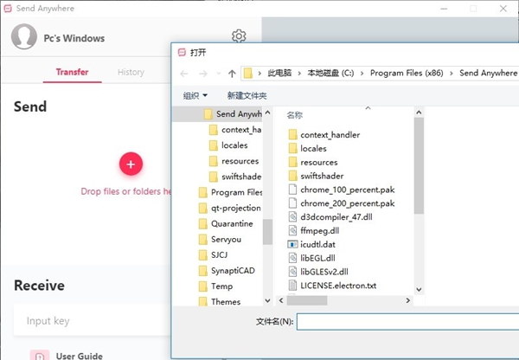Select libGLESv2.dll file

click(x=318, y=272)
